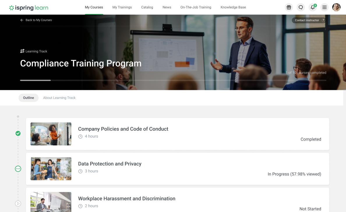The image size is (346, 212).
Task: Click the Contact instructor button
Action: [309, 20]
